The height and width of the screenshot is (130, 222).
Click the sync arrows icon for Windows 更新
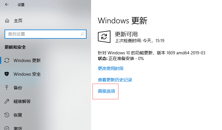pyautogui.click(x=7, y=60)
